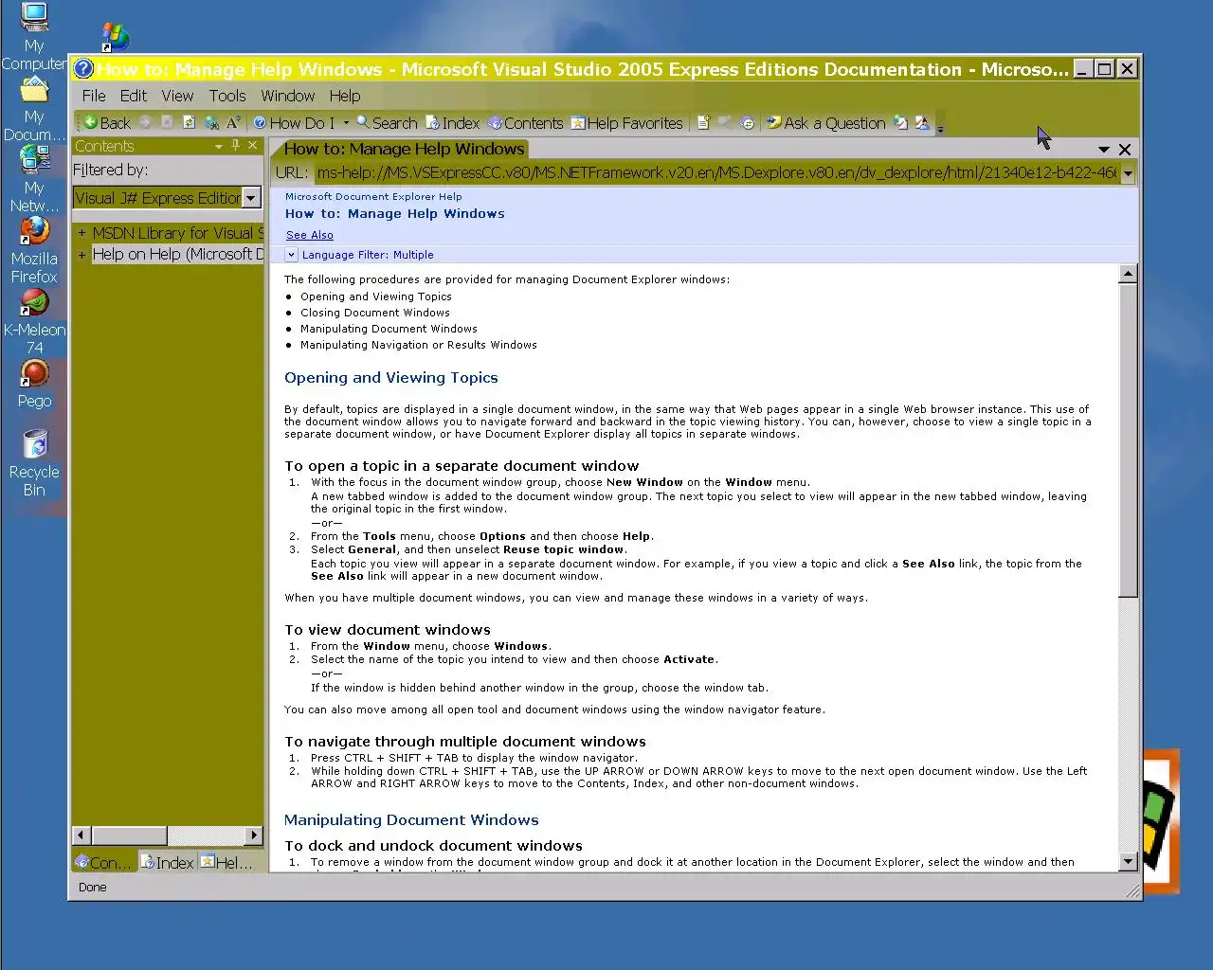Click the help window title bar icon
Screen dimensions: 1213x970
(x=83, y=69)
